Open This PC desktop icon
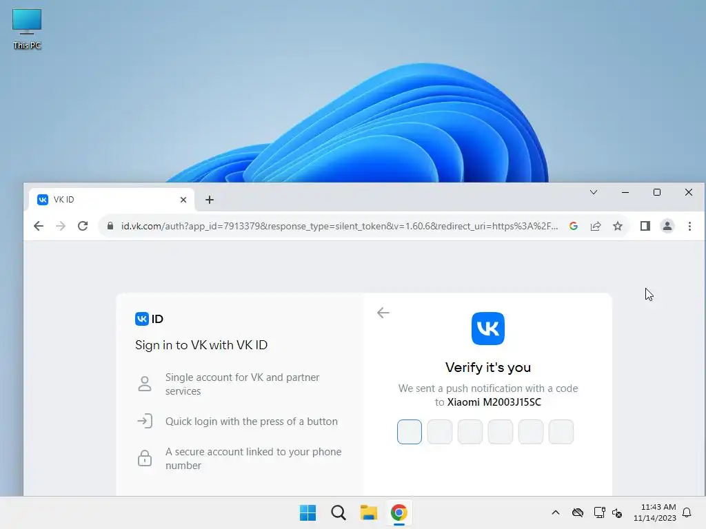Viewport: 706px width, 529px height. click(x=27, y=29)
